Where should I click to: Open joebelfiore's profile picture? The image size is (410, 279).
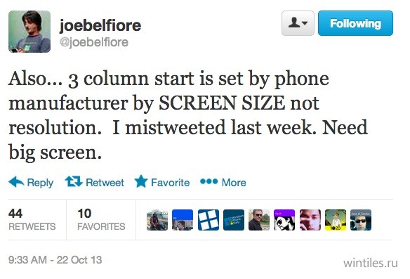point(29,32)
